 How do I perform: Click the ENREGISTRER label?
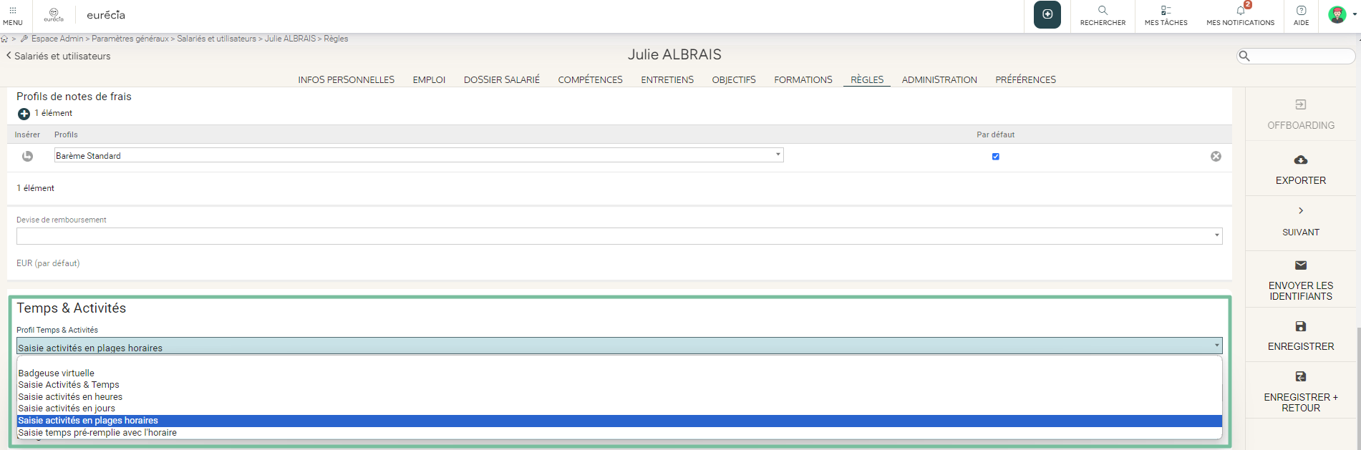[1301, 346]
